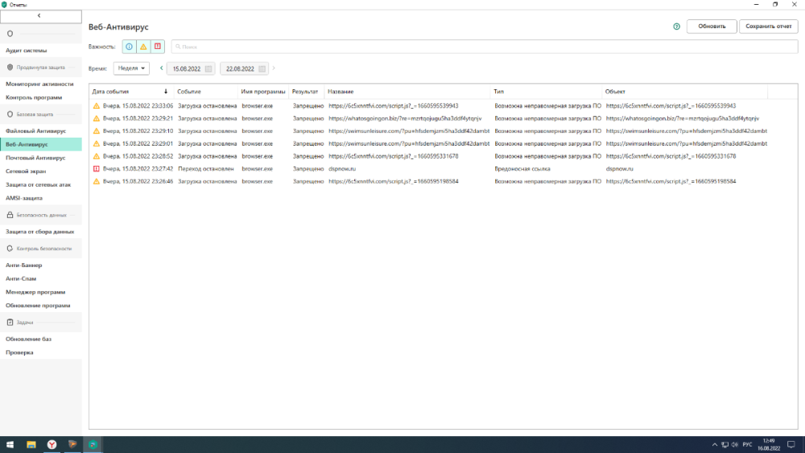Click the Имя программы column header
The width and height of the screenshot is (805, 453).
coord(263,91)
